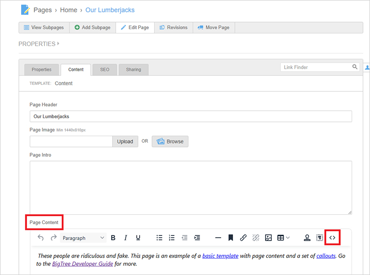Click the bookmark anchor icon
Screen dimensions: 370x275
click(x=231, y=238)
